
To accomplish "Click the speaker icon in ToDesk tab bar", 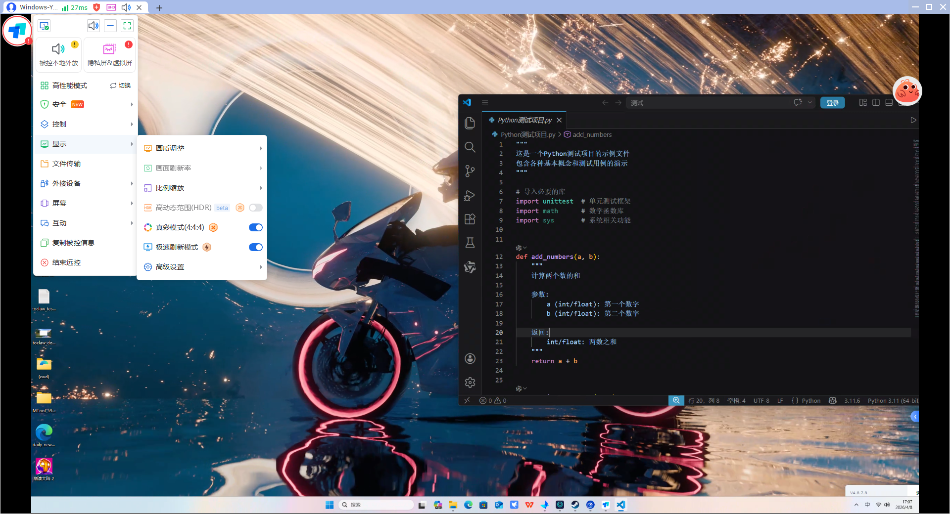I will click(126, 7).
